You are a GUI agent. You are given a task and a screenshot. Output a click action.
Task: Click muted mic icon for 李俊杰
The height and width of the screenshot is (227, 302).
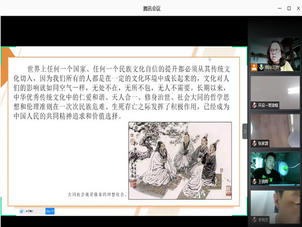point(254,220)
